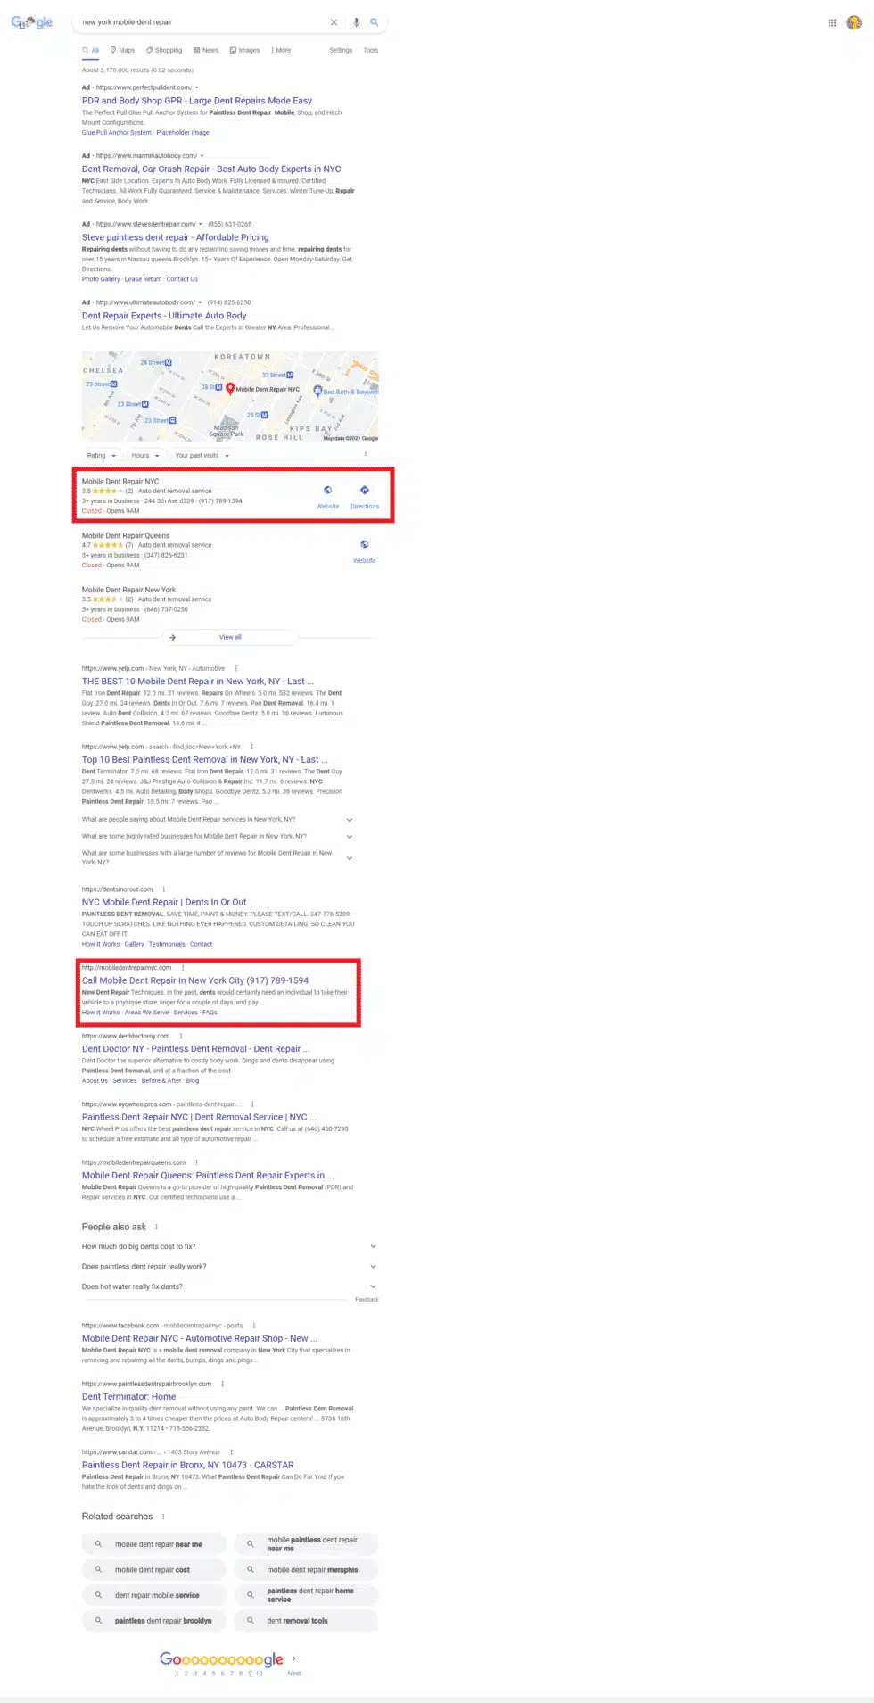Start voice search with microphone icon
Viewport: 874px width, 1703px height.
[x=357, y=22]
